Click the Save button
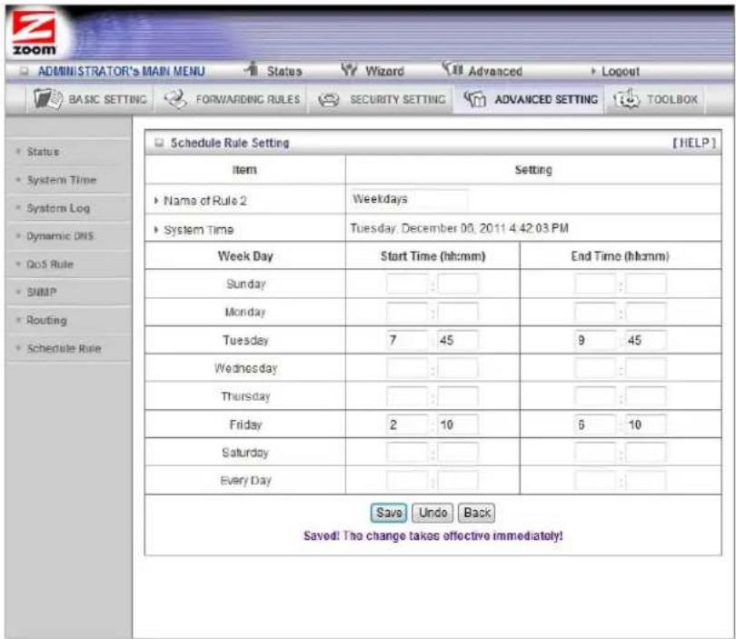 389,513
